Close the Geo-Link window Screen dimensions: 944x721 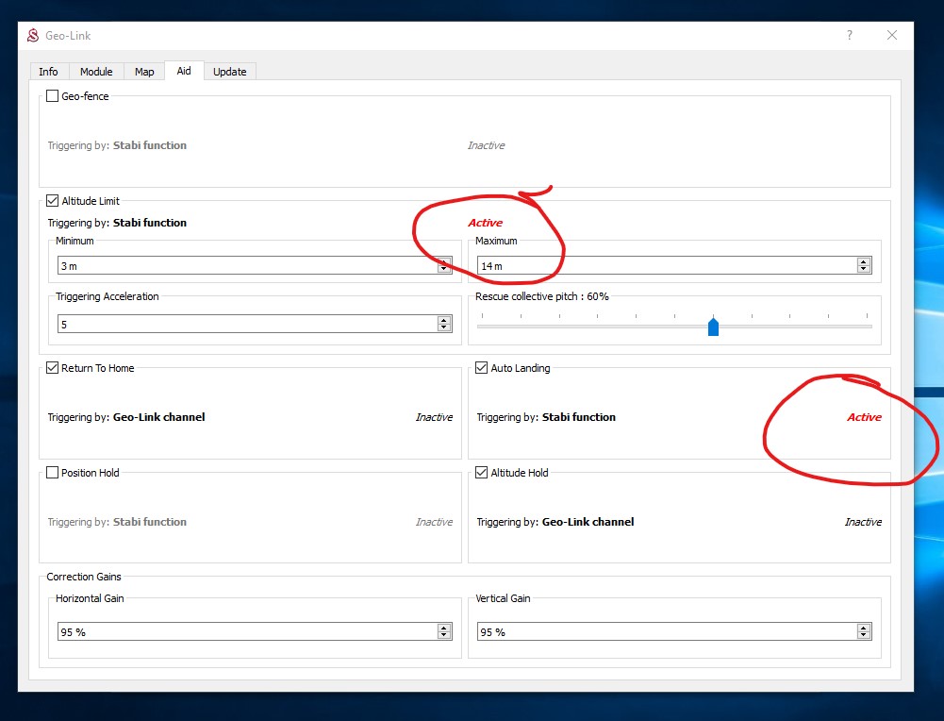[892, 36]
